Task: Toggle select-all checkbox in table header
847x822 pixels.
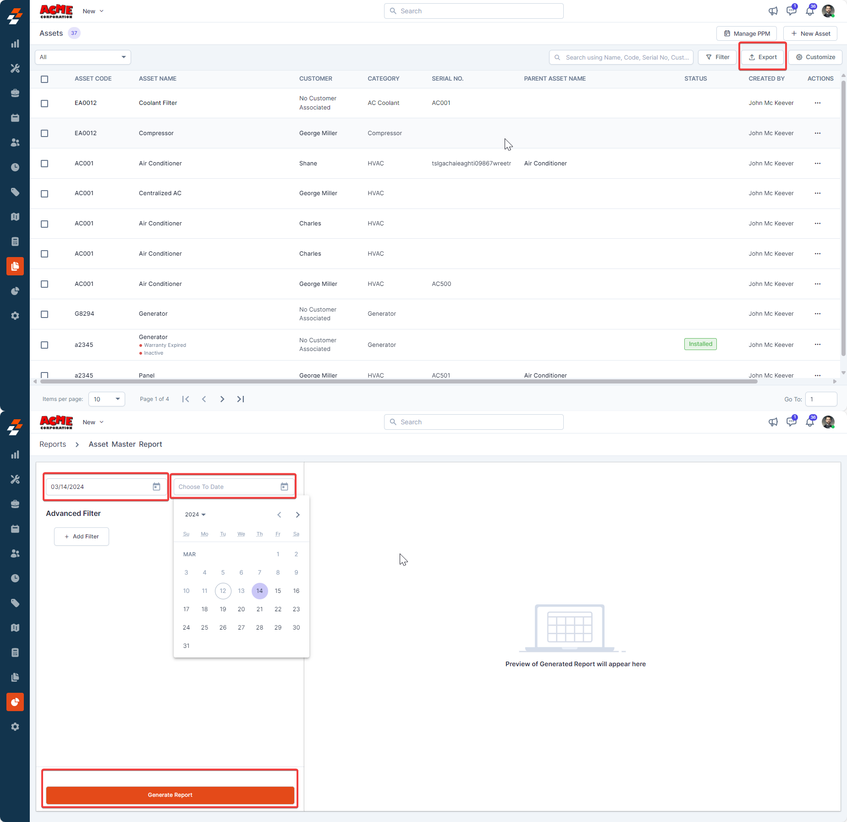Action: [x=44, y=79]
